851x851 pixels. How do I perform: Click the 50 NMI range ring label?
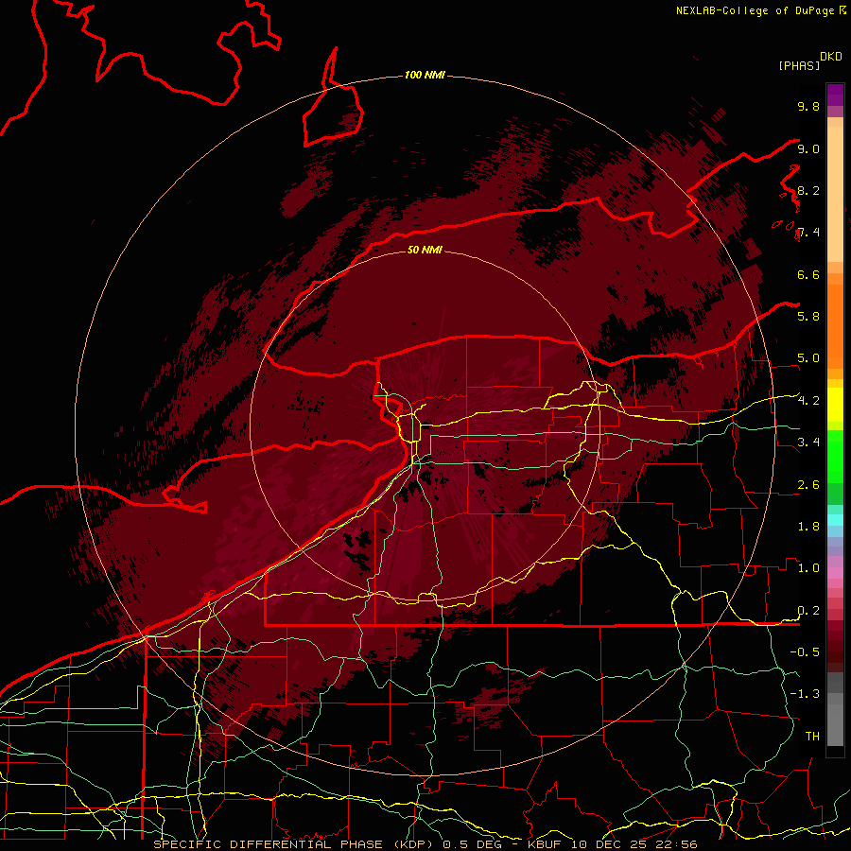pos(425,250)
